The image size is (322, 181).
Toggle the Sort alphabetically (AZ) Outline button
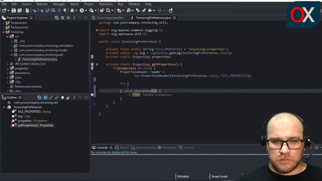pos(45,98)
